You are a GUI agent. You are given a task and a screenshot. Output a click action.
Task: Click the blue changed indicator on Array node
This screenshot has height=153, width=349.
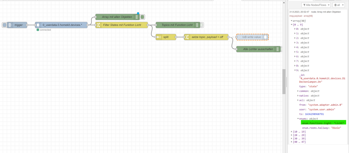pos(138,13)
